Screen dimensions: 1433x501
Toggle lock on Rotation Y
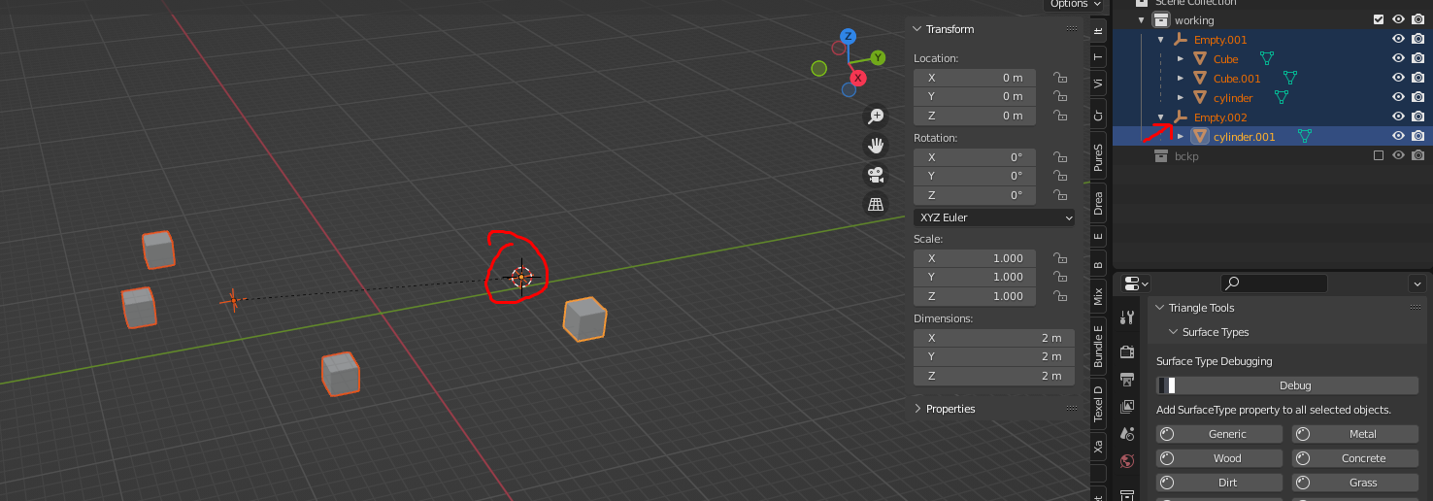pyautogui.click(x=1060, y=176)
